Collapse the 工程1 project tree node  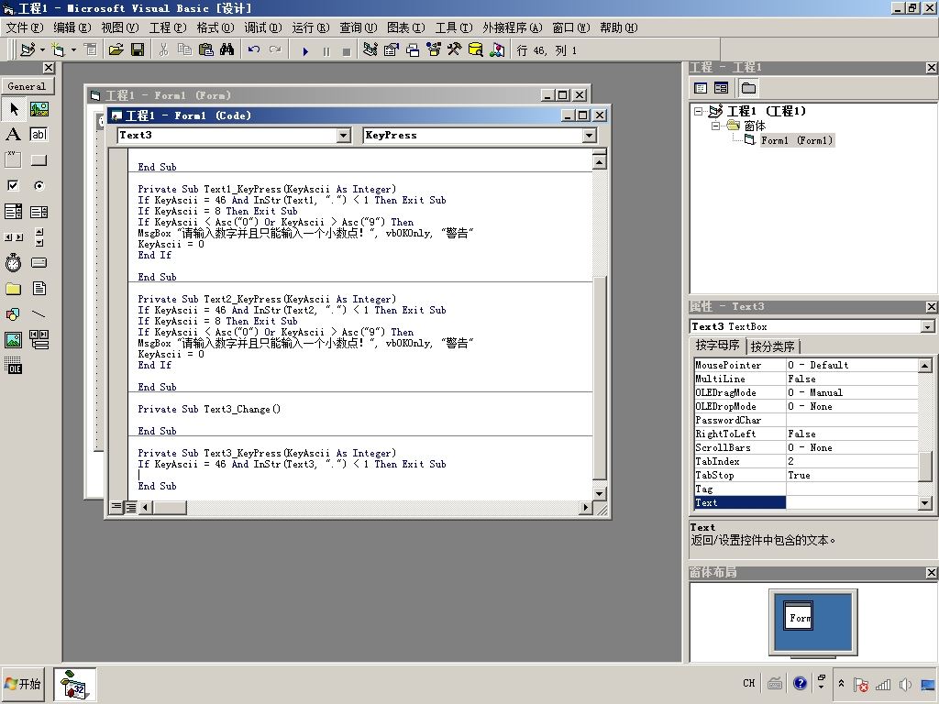698,111
